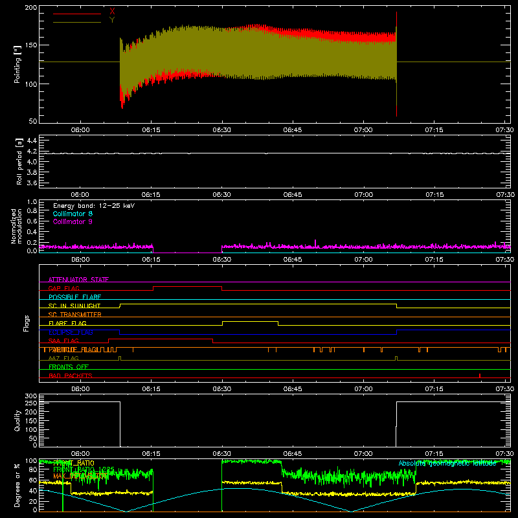Viewport: 518px width, 518px height.
Task: Click the 150 tick on Pointing axis
Action: point(30,45)
